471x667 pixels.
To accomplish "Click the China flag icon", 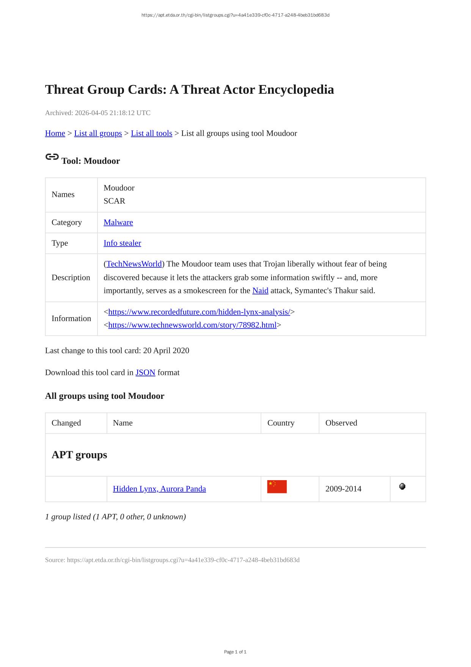I will point(277,487).
